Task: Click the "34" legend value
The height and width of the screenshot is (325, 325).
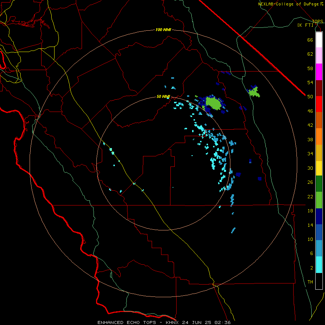Action: pyautogui.click(x=310, y=154)
